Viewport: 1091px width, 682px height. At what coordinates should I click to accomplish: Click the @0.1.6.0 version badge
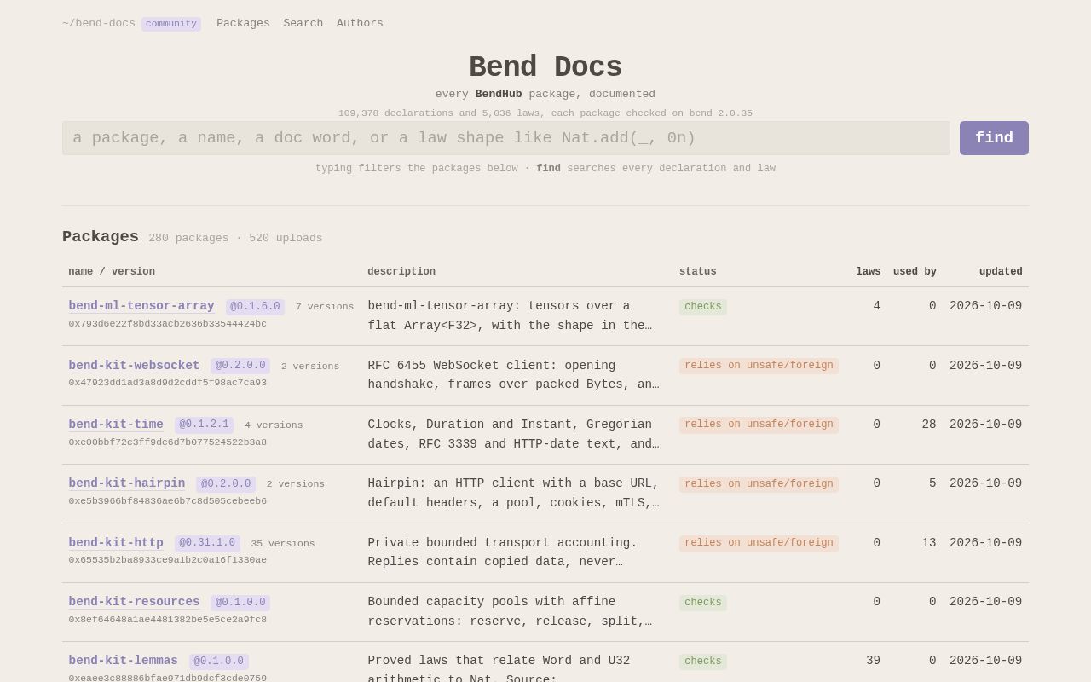pyautogui.click(x=255, y=307)
